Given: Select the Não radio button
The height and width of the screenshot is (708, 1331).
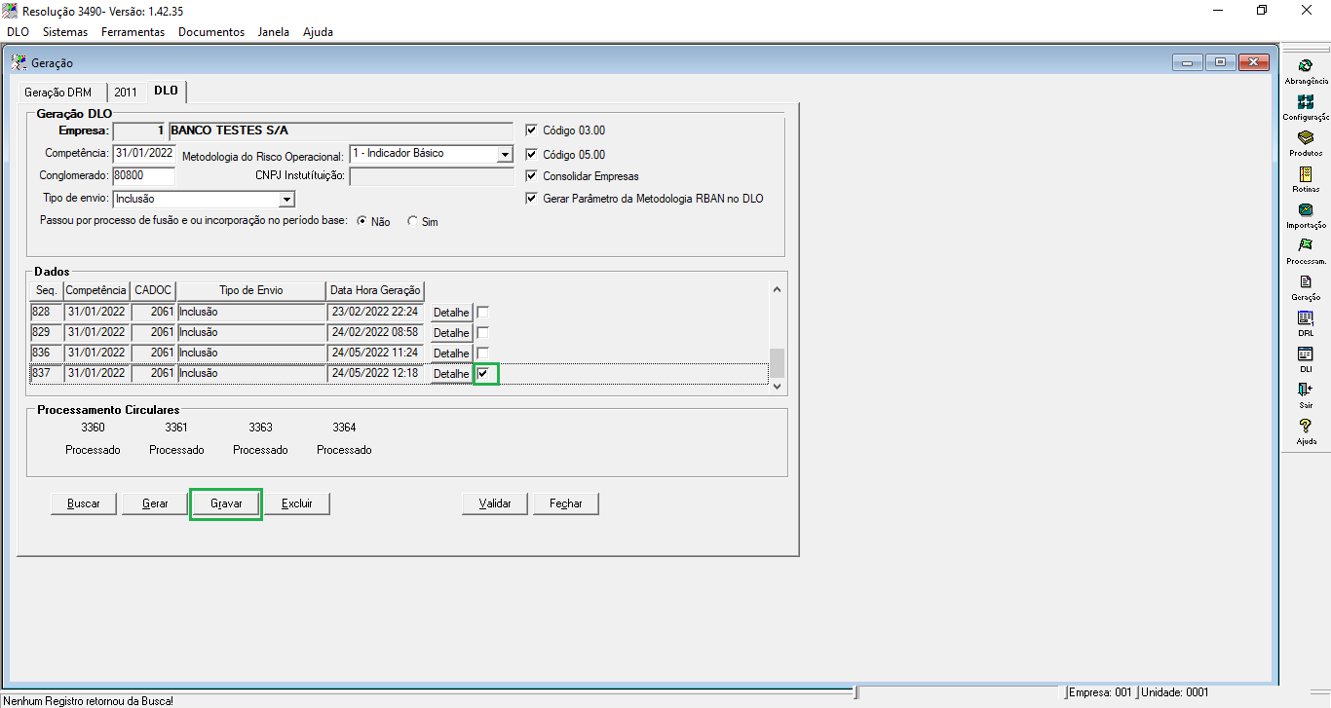Looking at the screenshot, I should pyautogui.click(x=361, y=221).
